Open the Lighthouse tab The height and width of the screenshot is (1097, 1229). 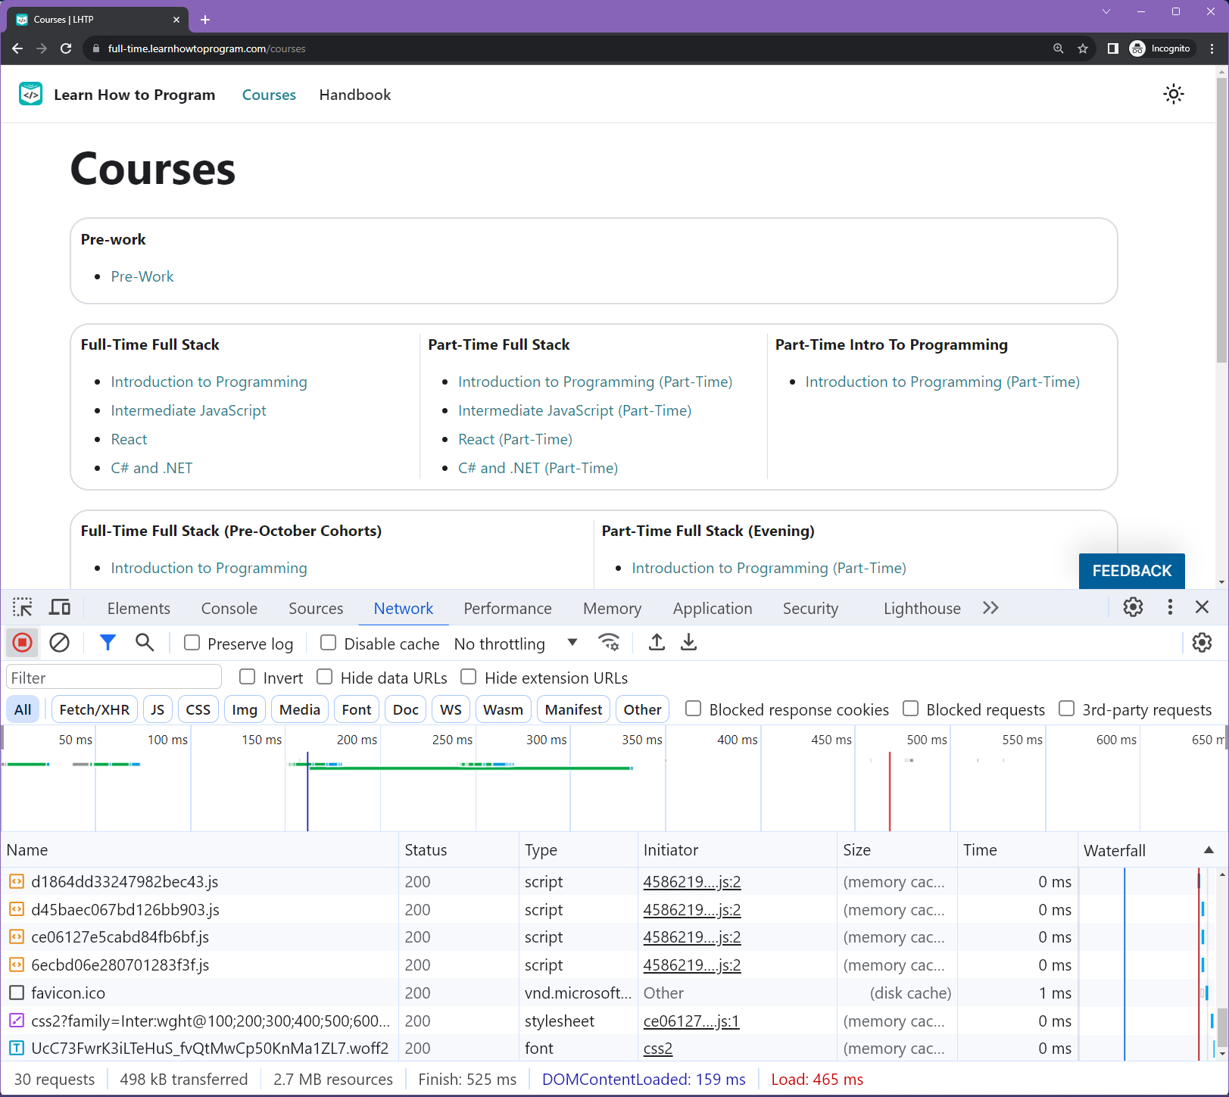tap(922, 609)
